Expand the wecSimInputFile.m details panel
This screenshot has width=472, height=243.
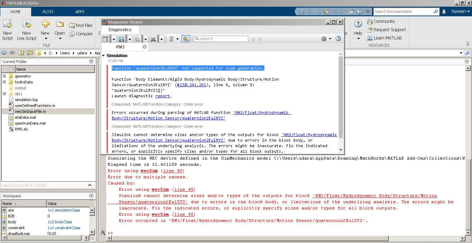tap(90, 185)
